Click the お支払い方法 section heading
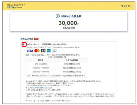Viewport: 137px width, 105px height. [x=27, y=39]
